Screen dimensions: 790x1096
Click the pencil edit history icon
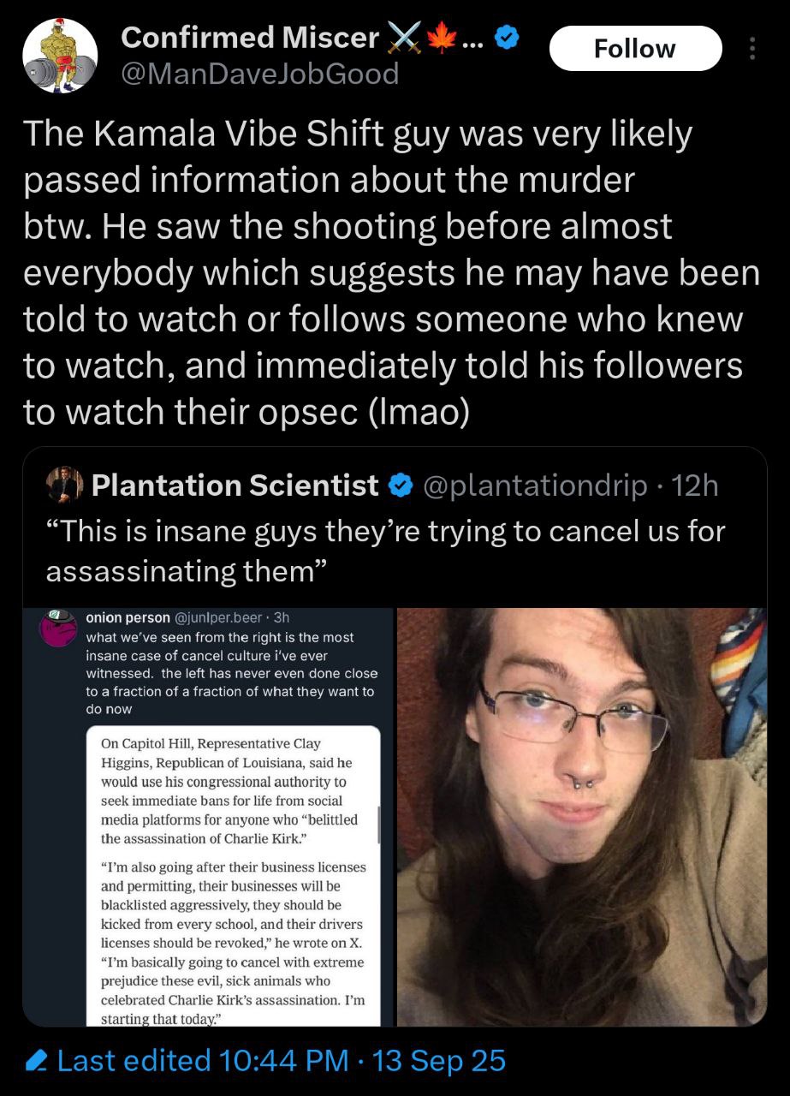coord(36,1061)
